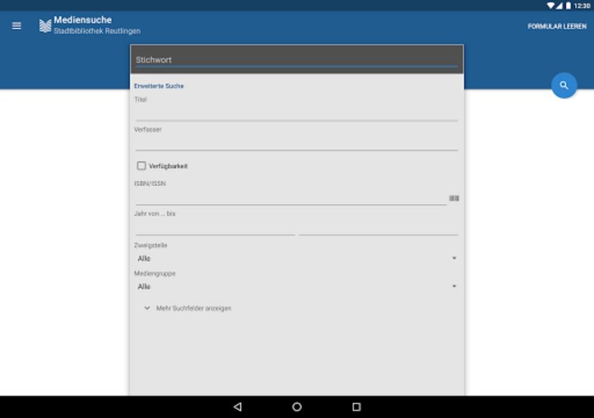This screenshot has height=418, width=594.
Task: Tap the Wi-Fi signal status icon
Action: coord(550,5)
